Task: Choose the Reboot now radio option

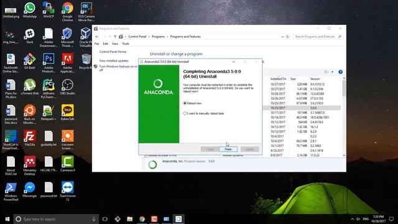Action: tap(192, 103)
